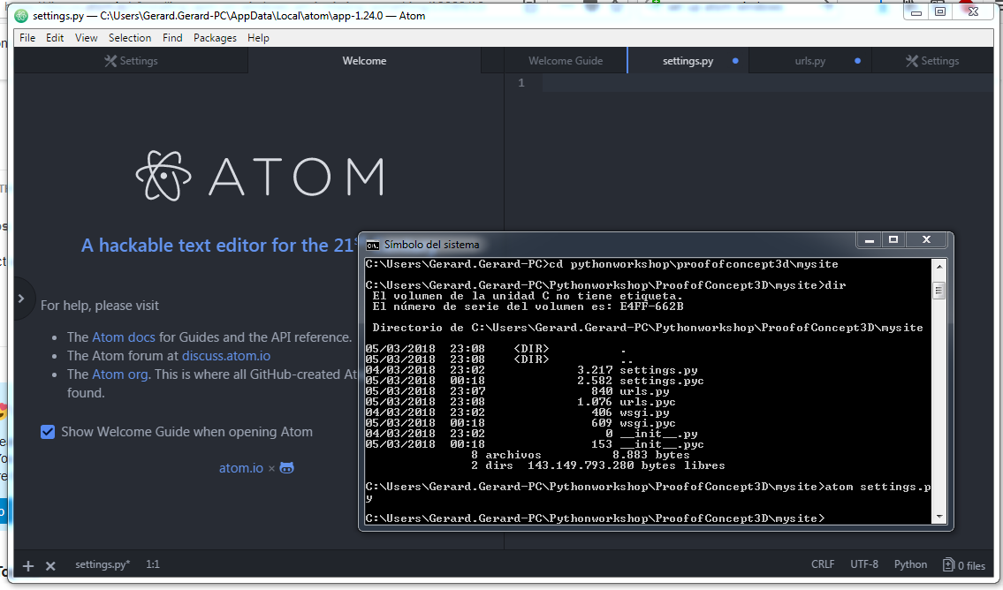
Task: Click the 1:1 cursor position indicator
Action: coord(153,564)
